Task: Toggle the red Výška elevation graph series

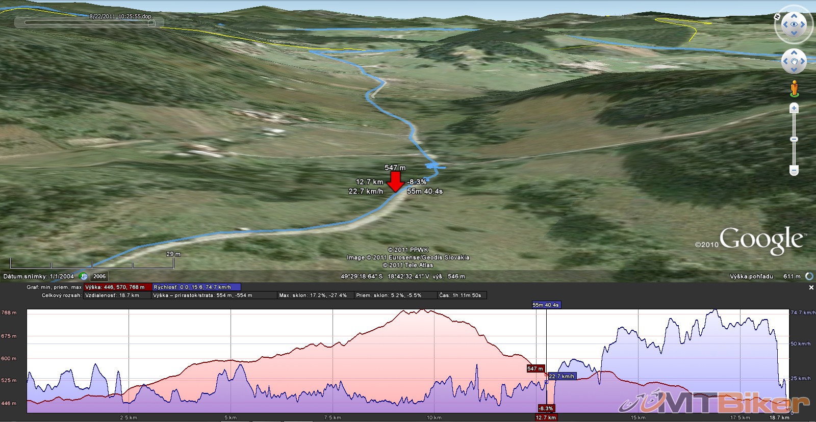Action: tap(117, 287)
